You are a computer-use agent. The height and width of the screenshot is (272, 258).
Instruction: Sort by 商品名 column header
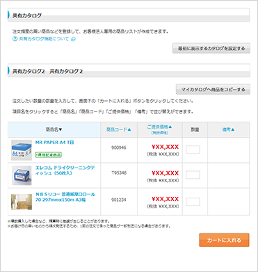point(54,129)
